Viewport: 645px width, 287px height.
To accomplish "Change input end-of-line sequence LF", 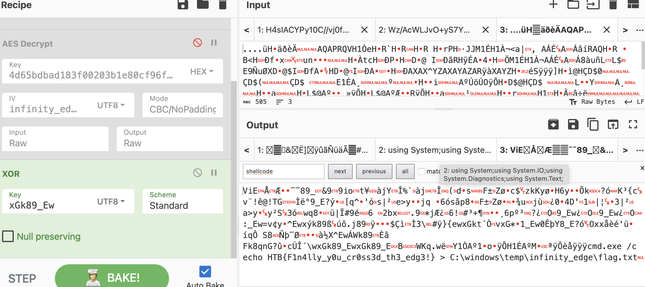I will [x=634, y=102].
